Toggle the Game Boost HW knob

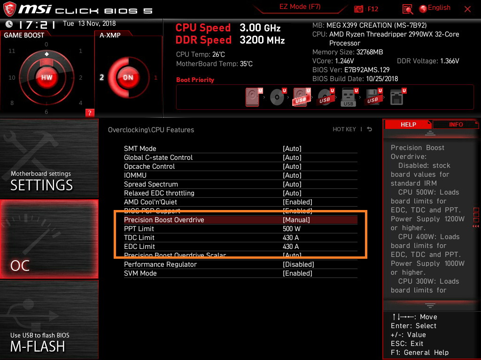(x=47, y=77)
